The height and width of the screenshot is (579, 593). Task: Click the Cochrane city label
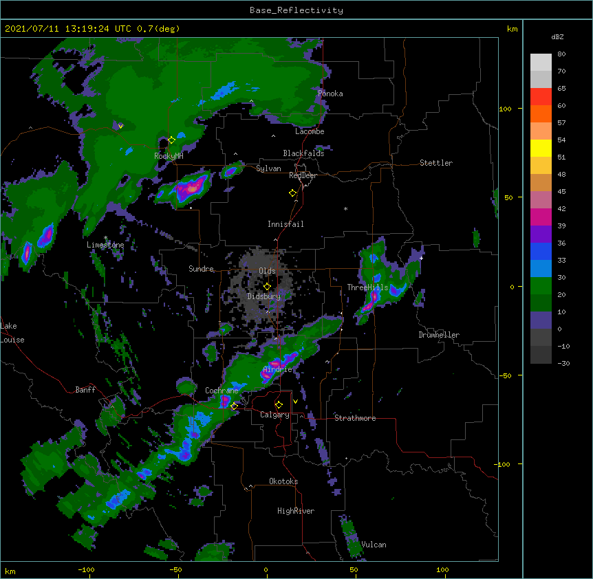coord(222,391)
